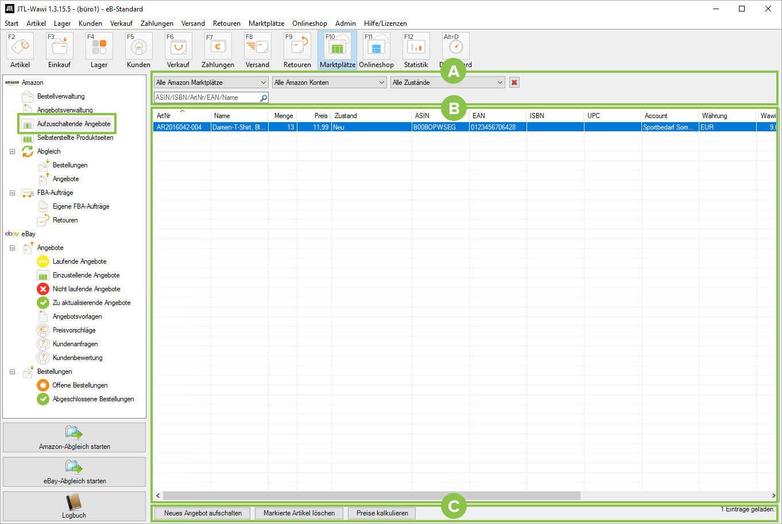Select Selbsterstellte Produktseiten in tree
This screenshot has width=782, height=524.
tap(75, 138)
